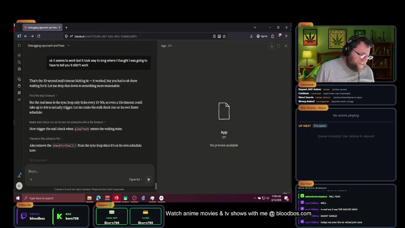Click the chat scrollbar thumb near the reply box
This screenshot has height=228, width=405.
coord(156,186)
